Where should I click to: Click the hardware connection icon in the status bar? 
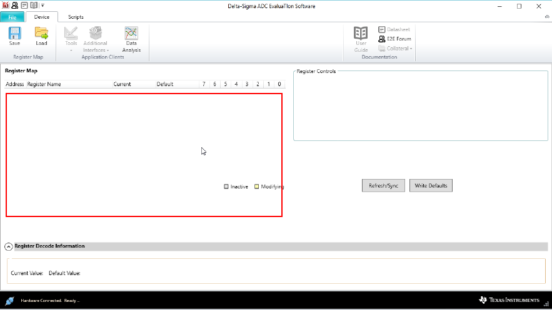point(9,301)
